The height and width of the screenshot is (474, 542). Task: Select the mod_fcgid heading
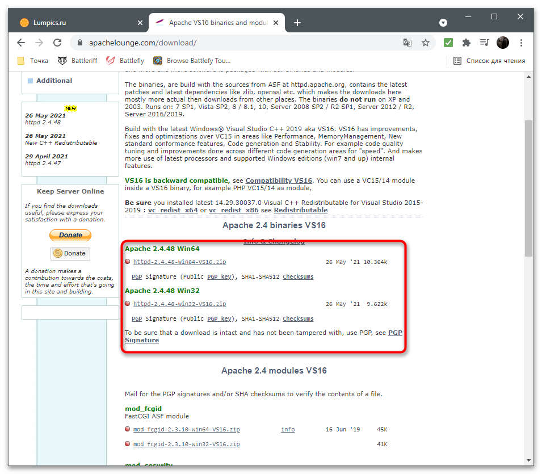click(x=143, y=409)
